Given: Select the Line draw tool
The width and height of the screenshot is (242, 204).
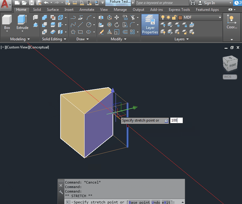Looking at the screenshot, I should click(80, 25).
